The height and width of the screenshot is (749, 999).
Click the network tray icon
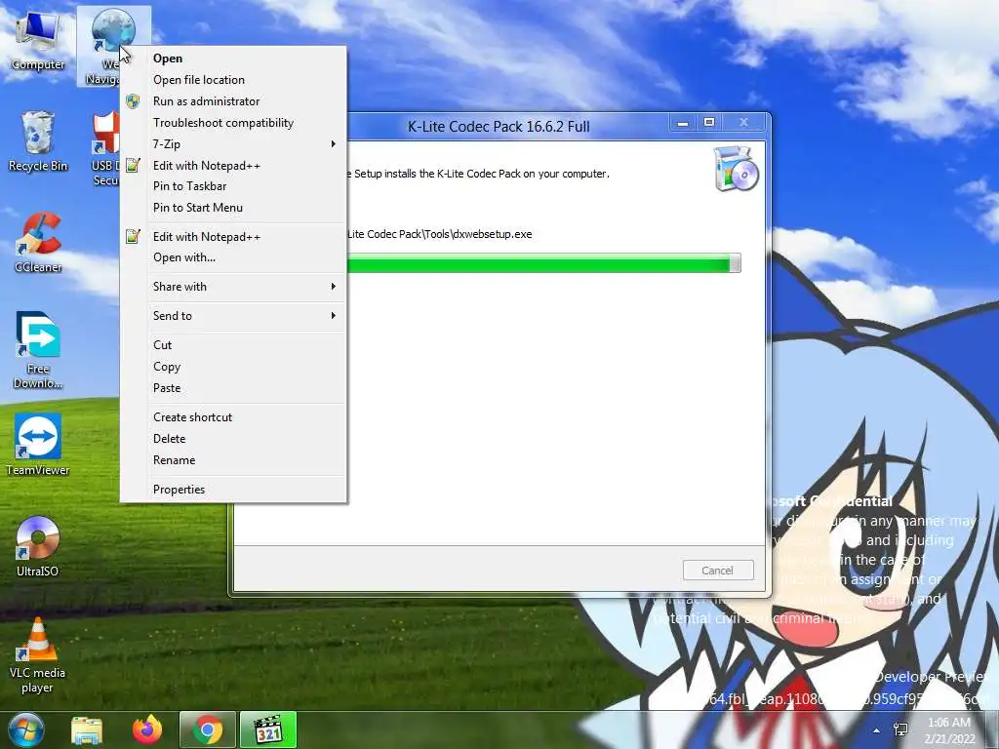pyautogui.click(x=900, y=729)
